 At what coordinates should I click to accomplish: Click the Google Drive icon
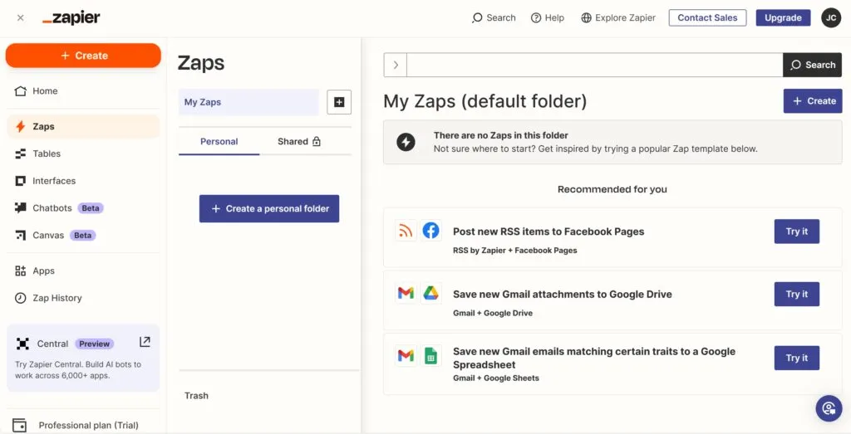click(431, 293)
